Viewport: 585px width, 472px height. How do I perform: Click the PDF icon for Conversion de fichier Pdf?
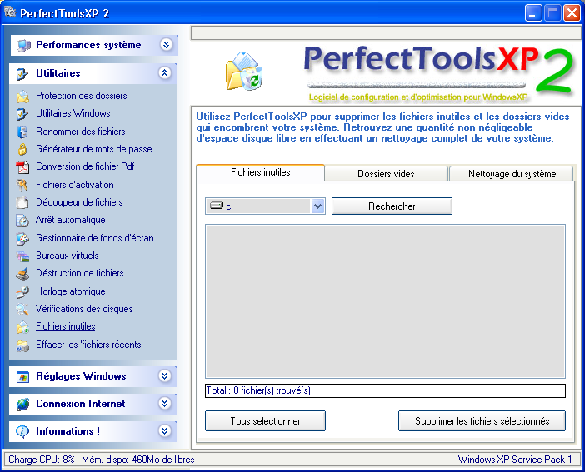coord(22,167)
